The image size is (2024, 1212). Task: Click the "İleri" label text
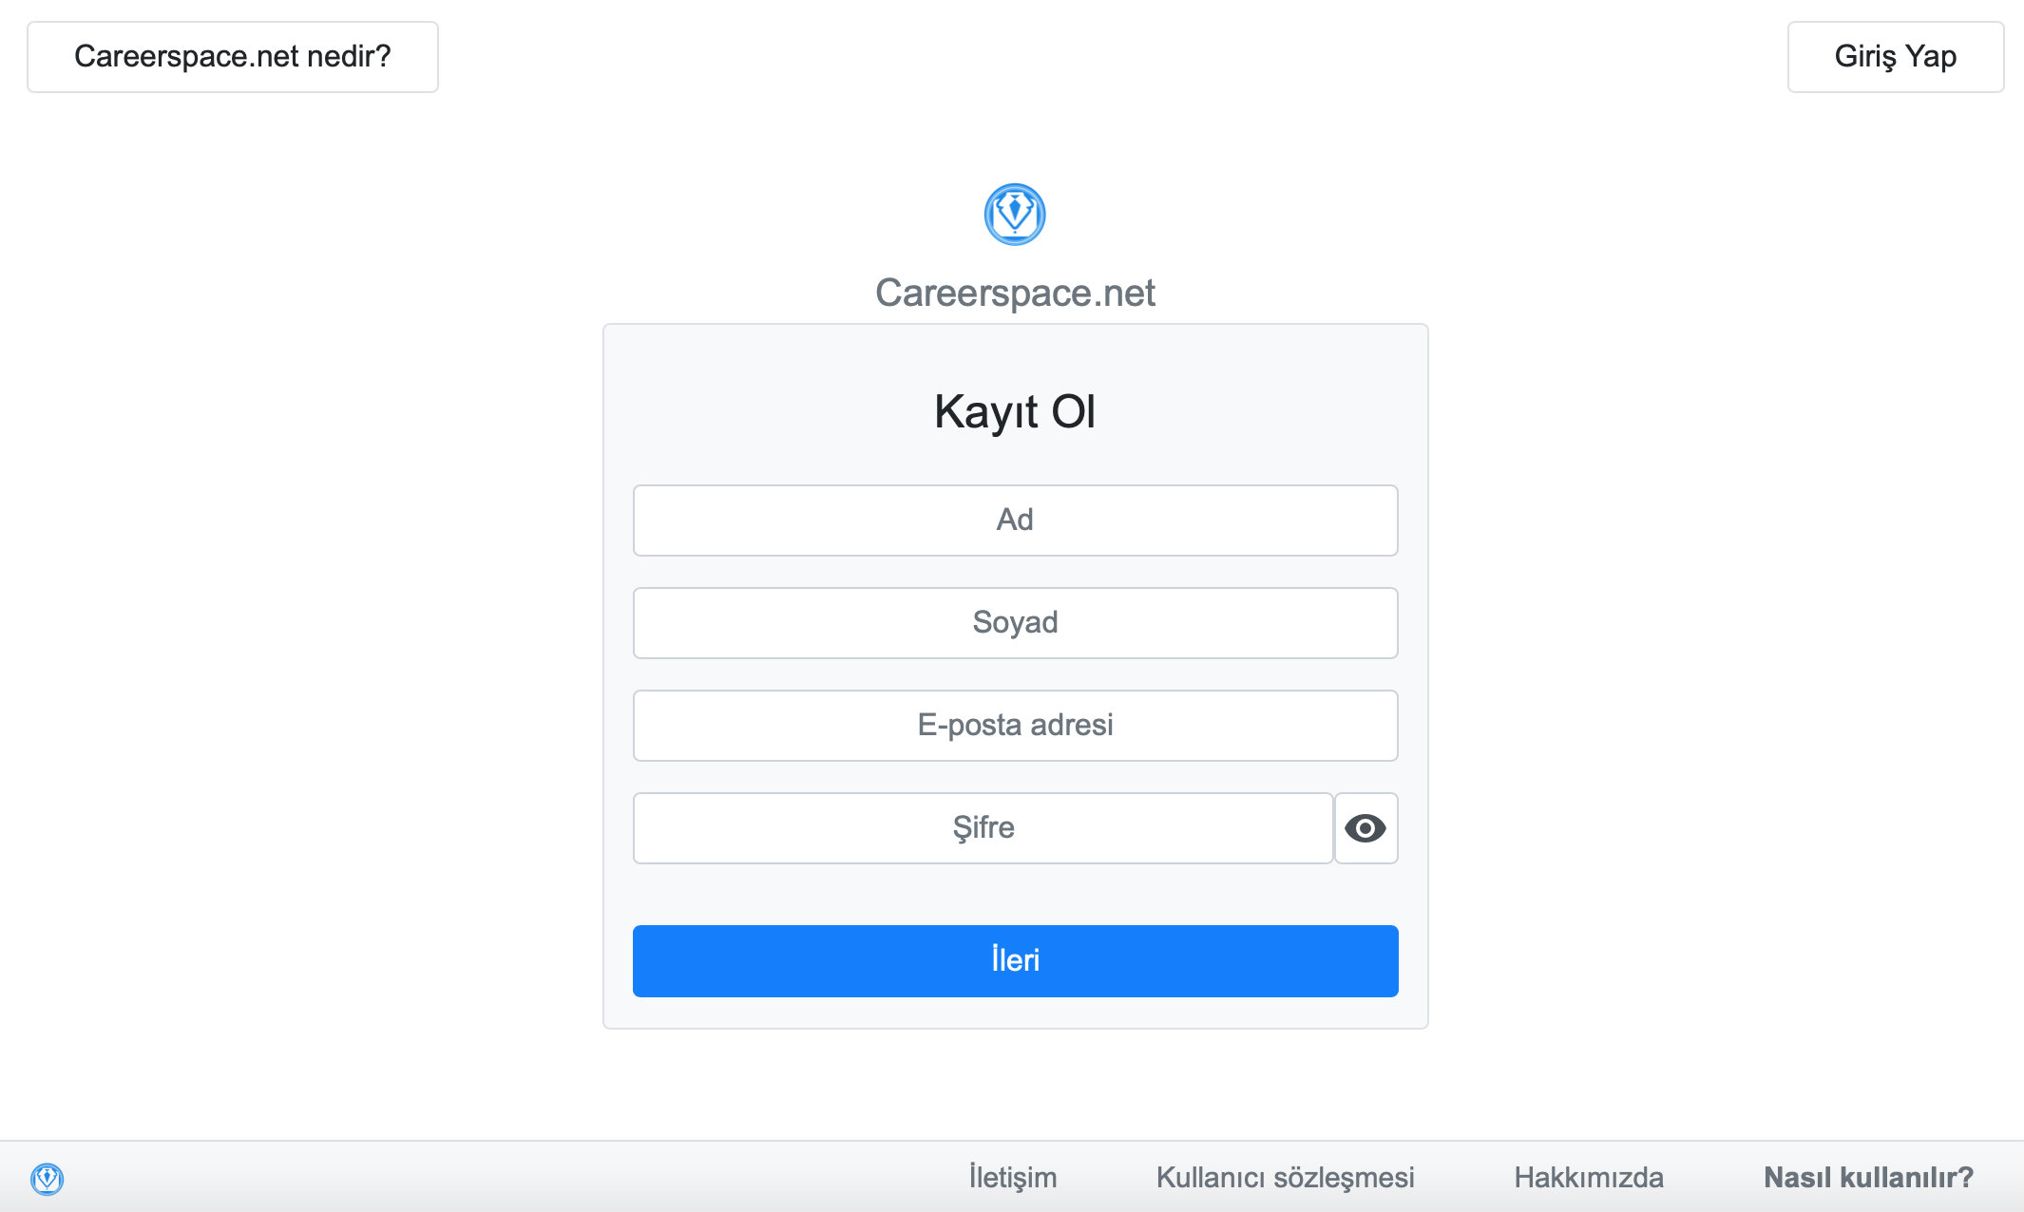[x=1015, y=959]
